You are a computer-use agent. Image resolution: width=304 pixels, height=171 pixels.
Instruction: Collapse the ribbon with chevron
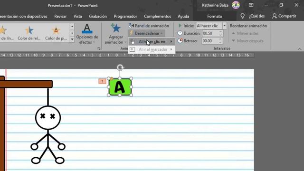coord(300,49)
